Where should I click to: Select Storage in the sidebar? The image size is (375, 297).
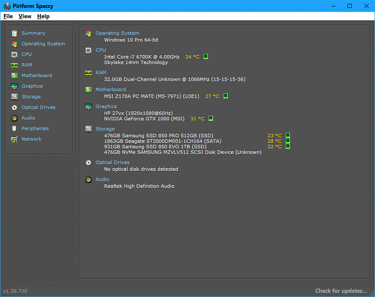pos(31,97)
